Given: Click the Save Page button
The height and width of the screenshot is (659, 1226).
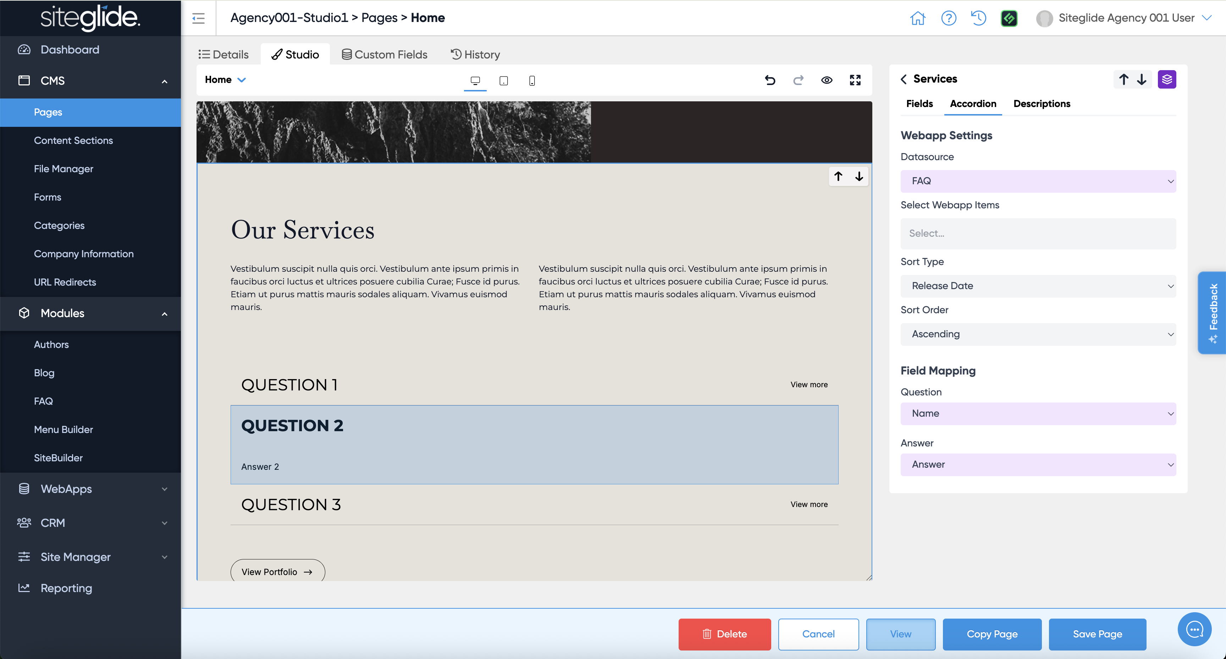Looking at the screenshot, I should click(1097, 634).
